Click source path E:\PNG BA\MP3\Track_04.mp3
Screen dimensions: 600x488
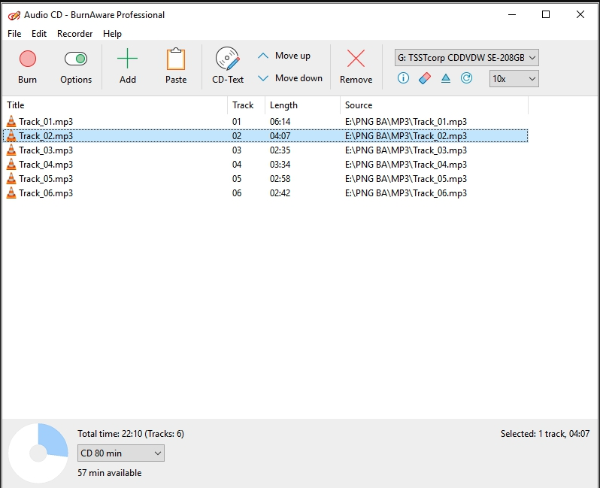(406, 165)
